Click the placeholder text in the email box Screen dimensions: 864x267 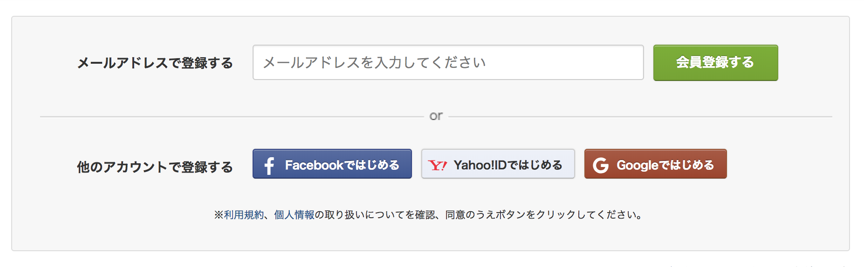pyautogui.click(x=375, y=62)
